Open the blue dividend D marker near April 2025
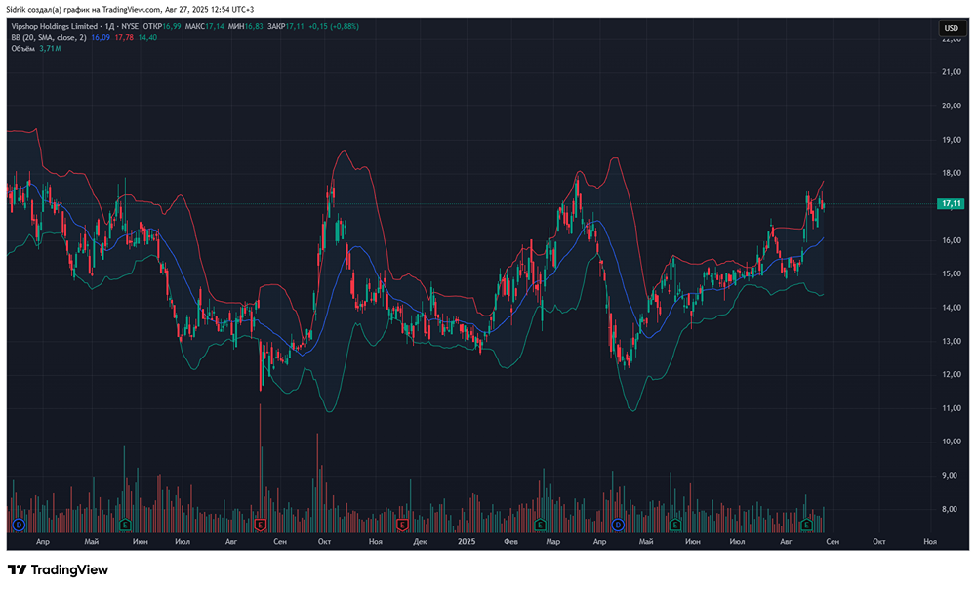The width and height of the screenshot is (976, 589). (617, 525)
